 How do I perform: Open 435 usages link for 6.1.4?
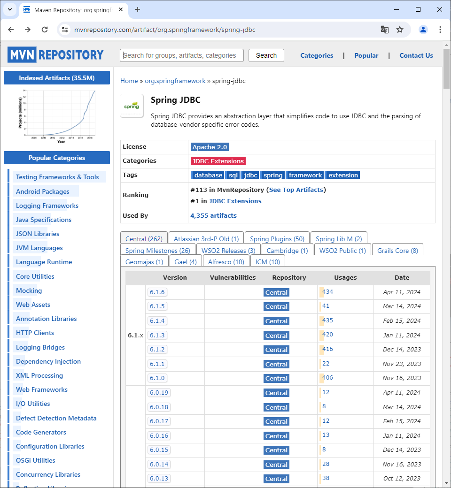click(x=327, y=320)
